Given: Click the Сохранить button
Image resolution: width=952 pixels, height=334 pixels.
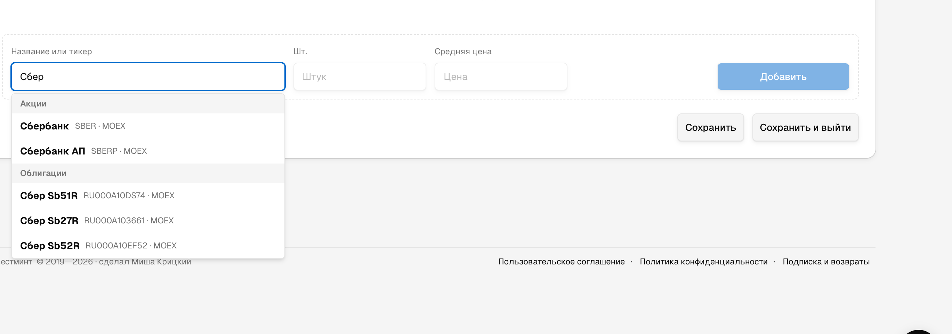Looking at the screenshot, I should pyautogui.click(x=710, y=127).
